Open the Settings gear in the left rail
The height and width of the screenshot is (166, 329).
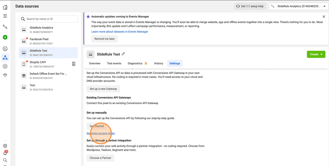click(5, 146)
